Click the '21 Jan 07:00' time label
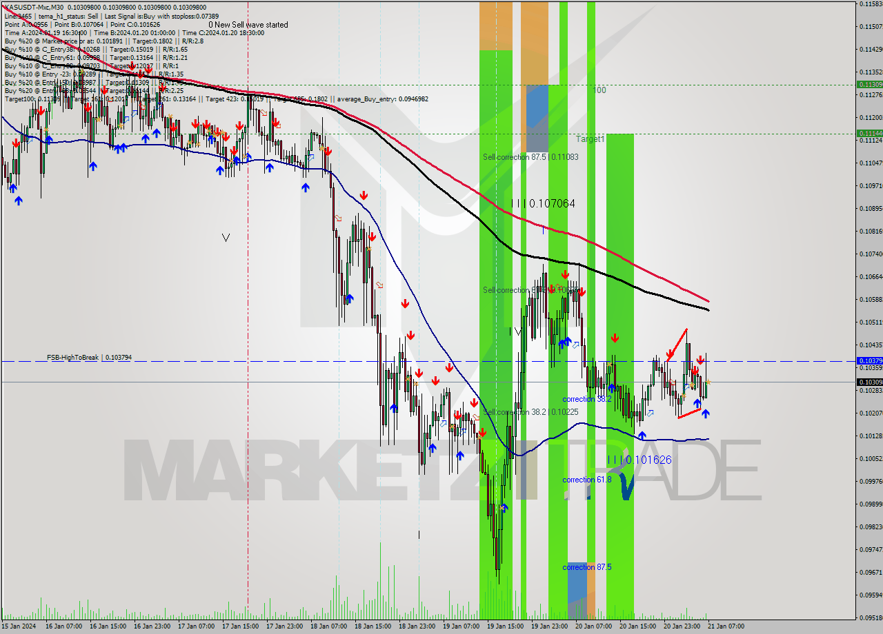The image size is (883, 634). (726, 626)
